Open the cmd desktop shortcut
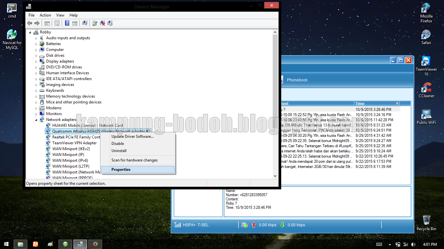The height and width of the screenshot is (249, 444). (12, 11)
